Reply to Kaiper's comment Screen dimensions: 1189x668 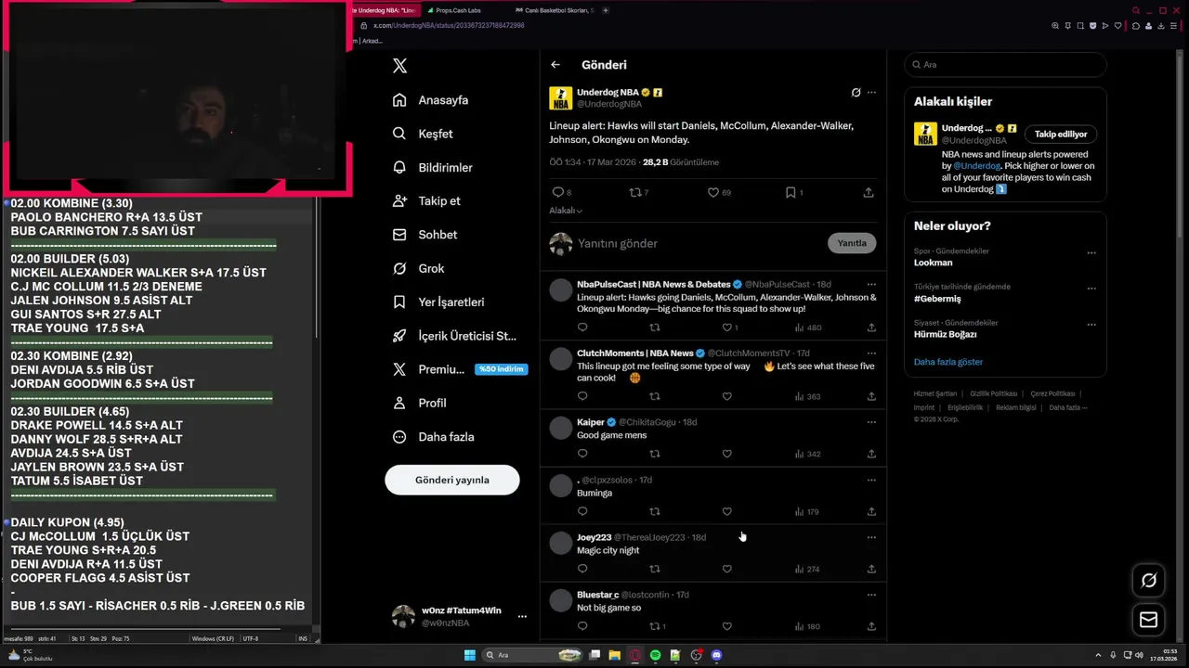(582, 454)
